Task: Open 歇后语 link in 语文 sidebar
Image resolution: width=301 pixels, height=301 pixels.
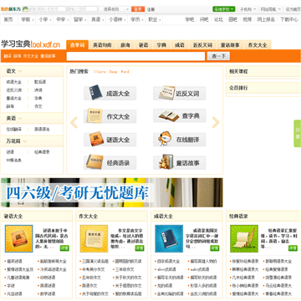Action: coord(40,82)
